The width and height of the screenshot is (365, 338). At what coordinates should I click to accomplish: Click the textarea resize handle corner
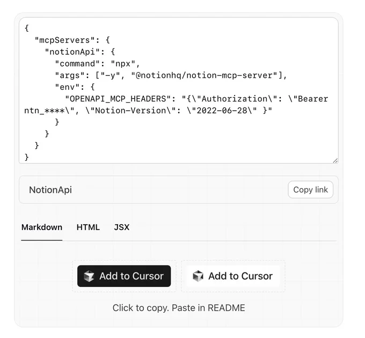coord(335,161)
